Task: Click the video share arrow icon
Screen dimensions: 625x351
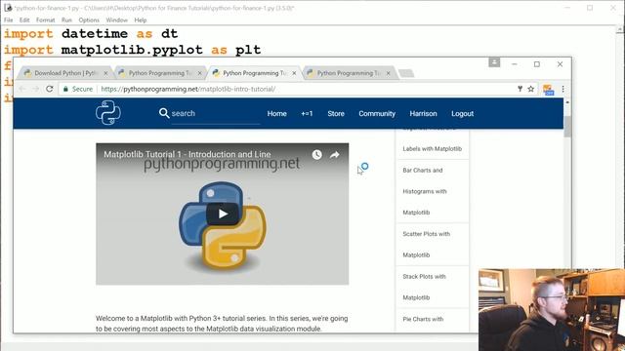Action: click(334, 154)
